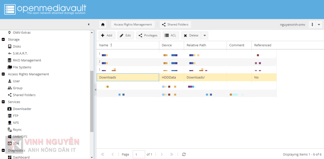Viewport: 324px width, 159px height.
Task: Select File Systems in sidebar
Action: (x=22, y=67)
